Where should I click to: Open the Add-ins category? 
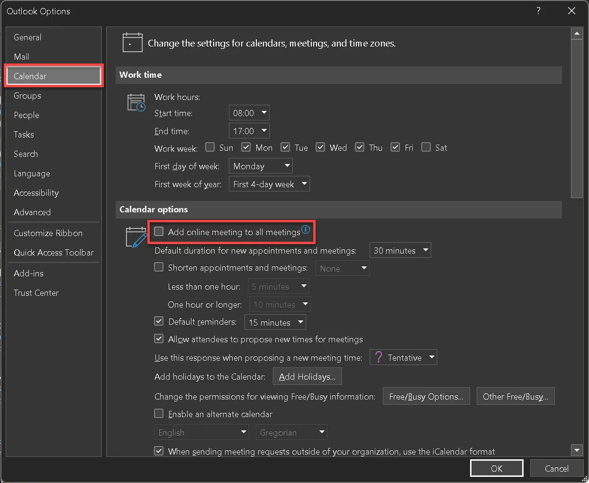point(54,273)
